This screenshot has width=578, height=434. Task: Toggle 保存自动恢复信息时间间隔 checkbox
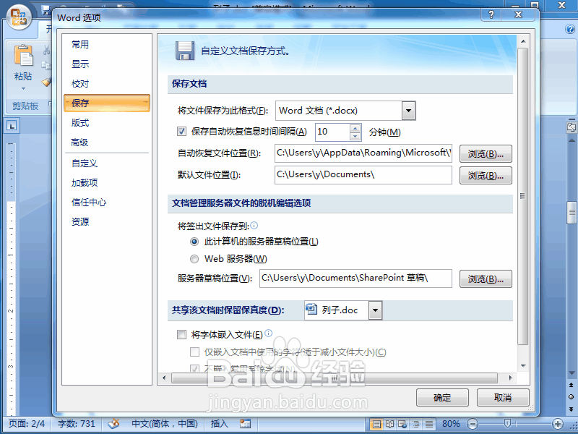(182, 131)
